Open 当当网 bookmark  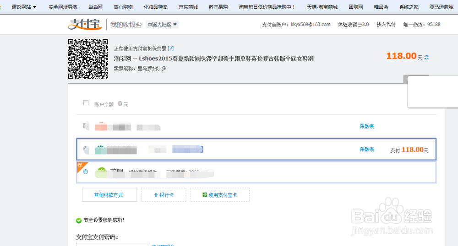click(x=96, y=7)
